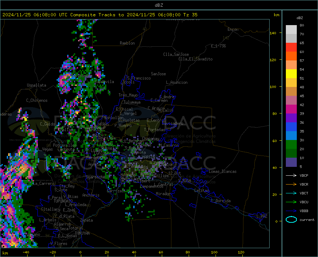318x257 pixels.
Task: Click the 'L_Asuncion' map label
Action: click(x=177, y=82)
